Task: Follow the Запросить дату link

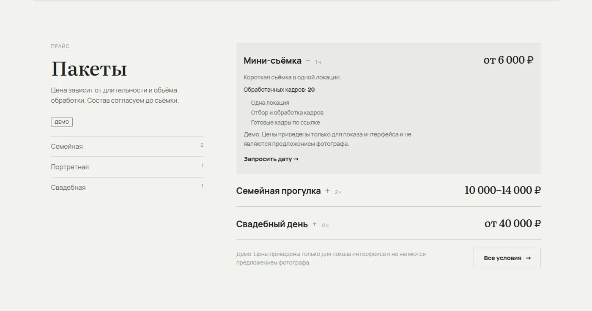Action: pos(271,159)
